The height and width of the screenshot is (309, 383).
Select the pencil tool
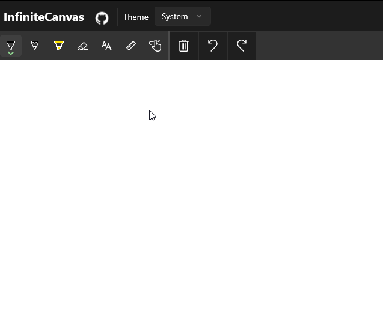pos(35,46)
